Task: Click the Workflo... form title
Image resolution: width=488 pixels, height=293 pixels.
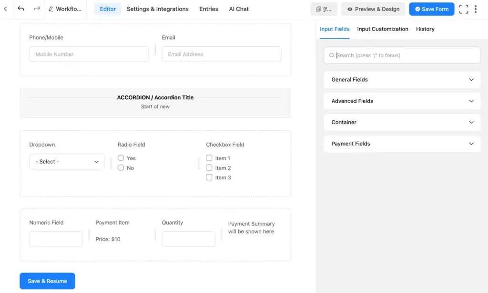Action: coord(69,9)
